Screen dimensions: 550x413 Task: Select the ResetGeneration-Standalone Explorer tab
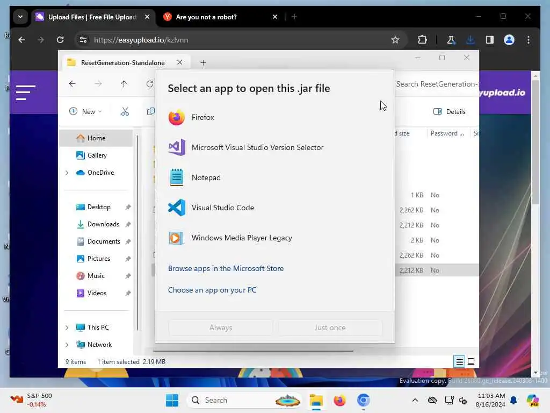[x=123, y=62]
